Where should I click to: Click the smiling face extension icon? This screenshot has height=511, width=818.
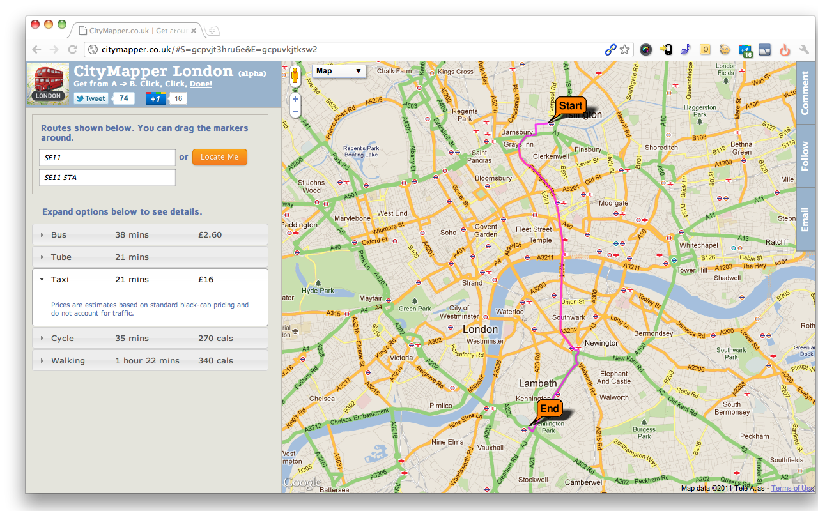[725, 49]
